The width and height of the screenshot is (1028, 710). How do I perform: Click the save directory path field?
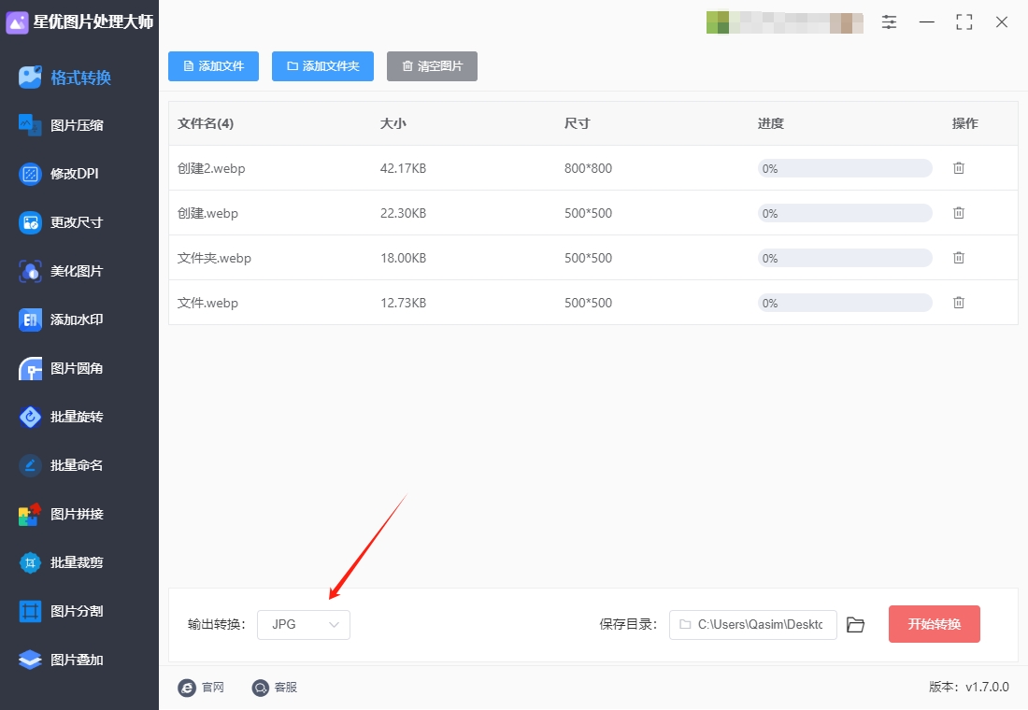[x=752, y=625]
